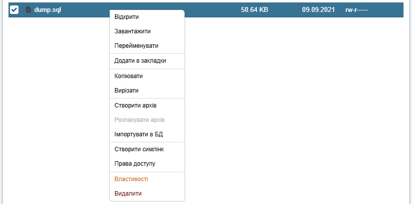Uncheck the dump.sql file checkbox
The width and height of the screenshot is (412, 204).
point(14,10)
